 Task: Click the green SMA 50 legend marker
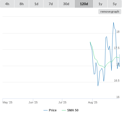point(64,110)
